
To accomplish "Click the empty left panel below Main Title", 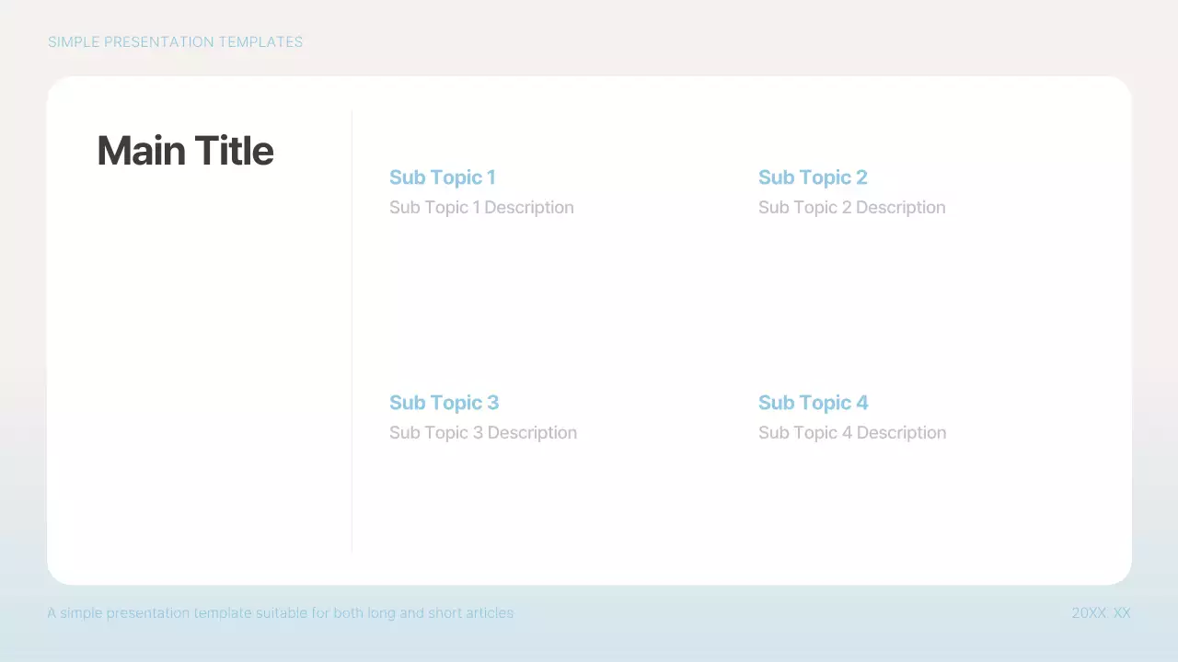I will tap(198, 368).
